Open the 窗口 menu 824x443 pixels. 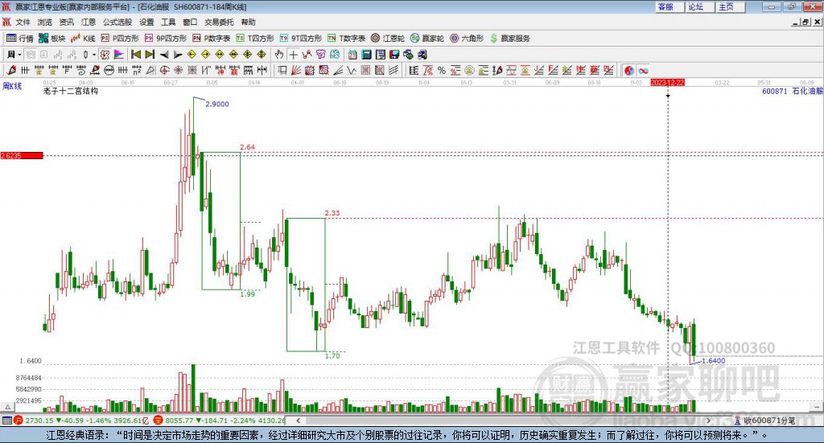coord(190,22)
